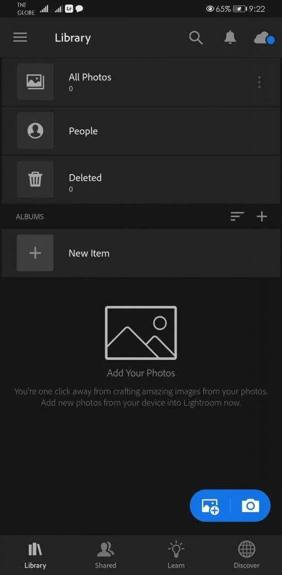This screenshot has width=282, height=575.
Task: Switch to the Shared tab
Action: click(105, 555)
